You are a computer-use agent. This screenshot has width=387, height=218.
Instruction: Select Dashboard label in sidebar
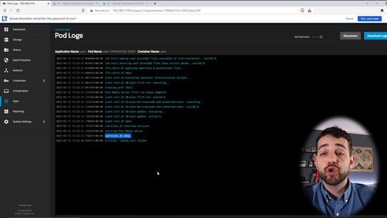19,30
